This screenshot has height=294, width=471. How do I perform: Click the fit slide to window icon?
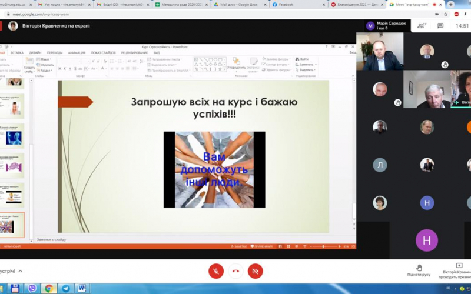pos(354,246)
